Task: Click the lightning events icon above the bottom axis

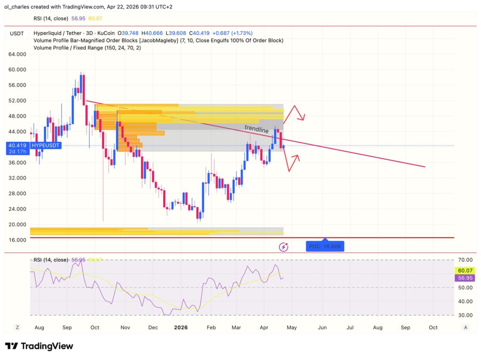Action: [284, 246]
